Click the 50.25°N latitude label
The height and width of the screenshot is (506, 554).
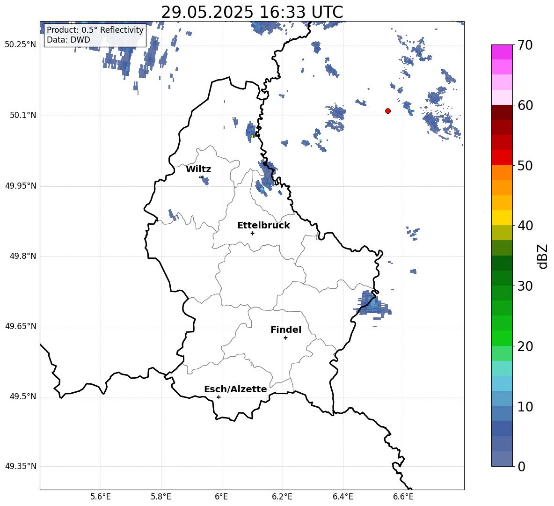click(21, 45)
